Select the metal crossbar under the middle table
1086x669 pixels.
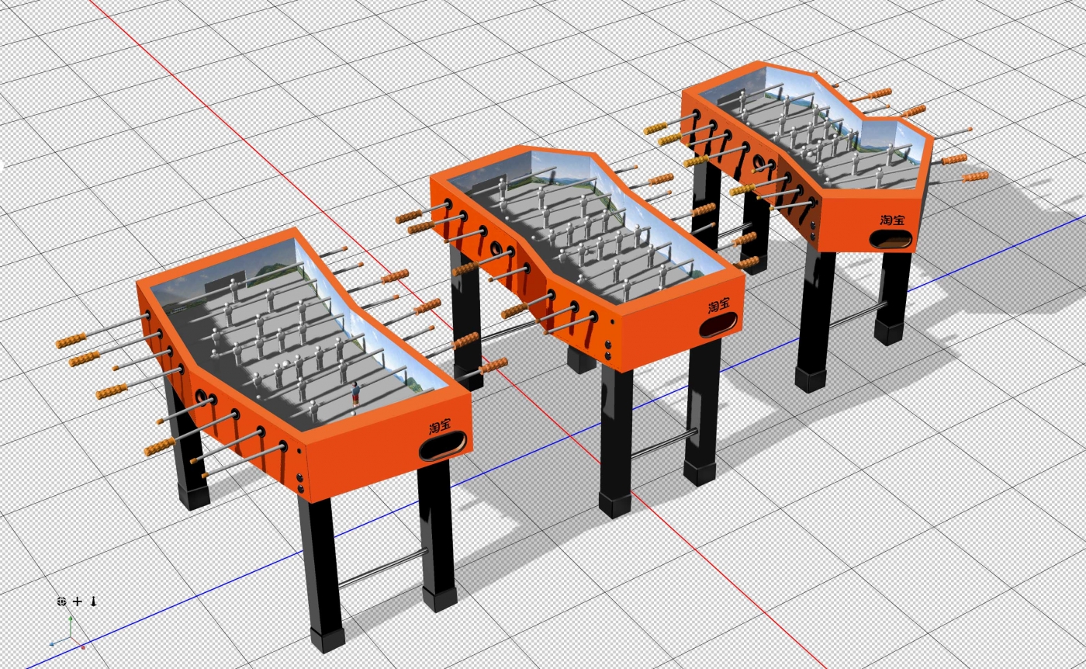click(663, 444)
